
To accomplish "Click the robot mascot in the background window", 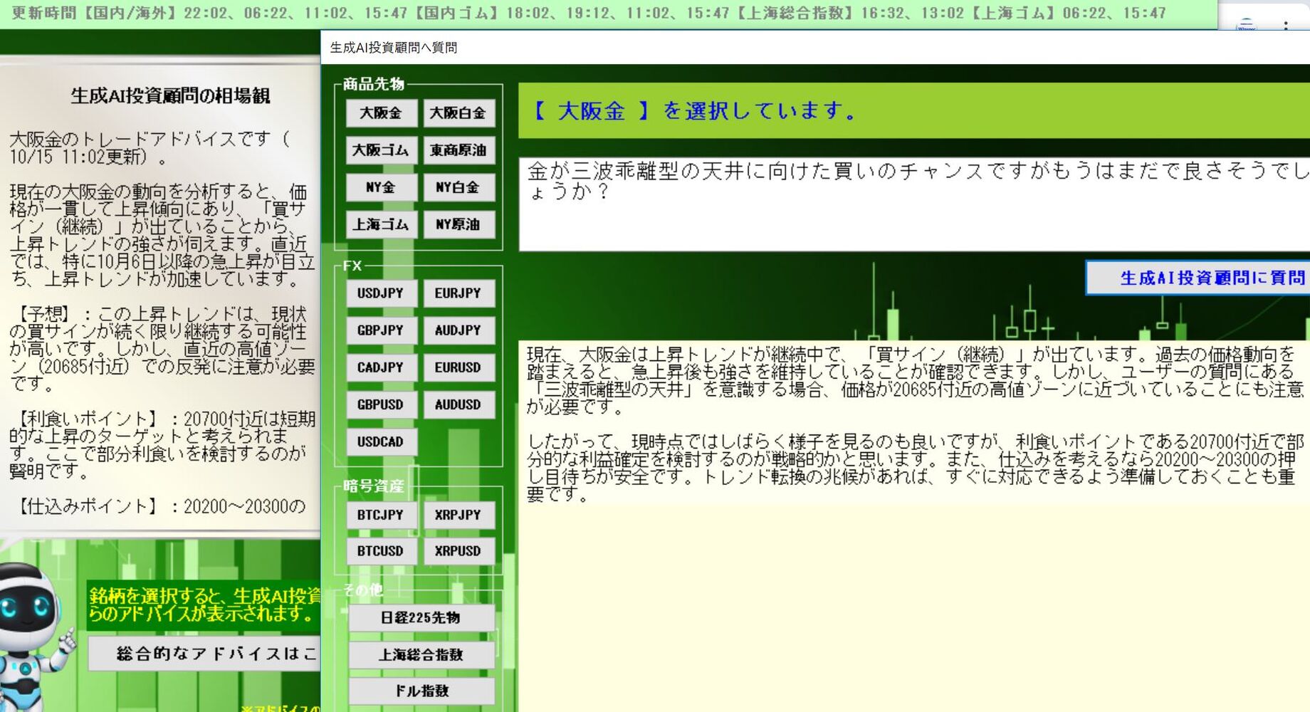I will 34,636.
